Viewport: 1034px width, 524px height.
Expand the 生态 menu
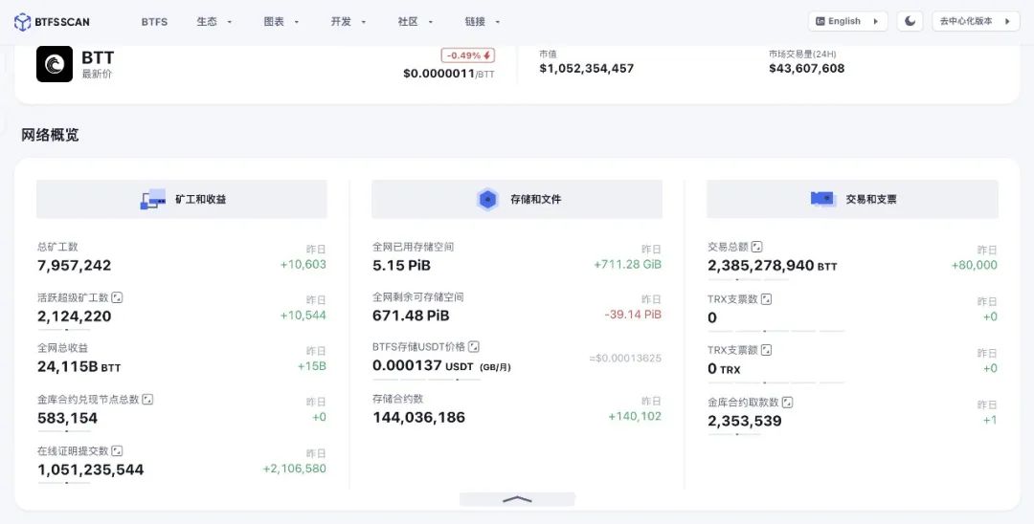[214, 22]
